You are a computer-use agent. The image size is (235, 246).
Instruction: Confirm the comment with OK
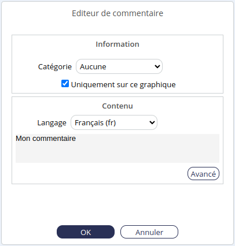point(86,232)
